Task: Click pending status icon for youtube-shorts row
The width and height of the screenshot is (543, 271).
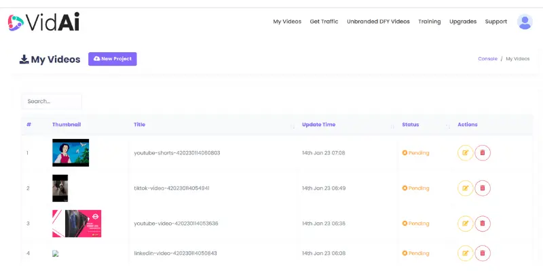Action: click(x=405, y=153)
